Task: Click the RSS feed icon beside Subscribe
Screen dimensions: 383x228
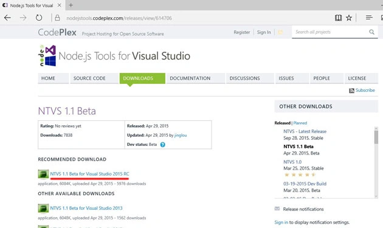Action: 351,91
